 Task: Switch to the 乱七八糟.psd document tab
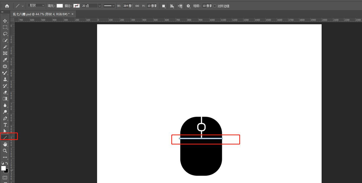click(41, 14)
